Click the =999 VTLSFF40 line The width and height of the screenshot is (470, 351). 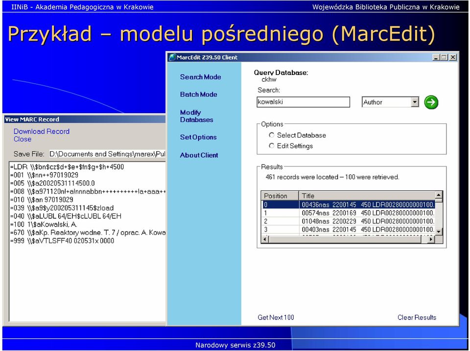(62, 241)
